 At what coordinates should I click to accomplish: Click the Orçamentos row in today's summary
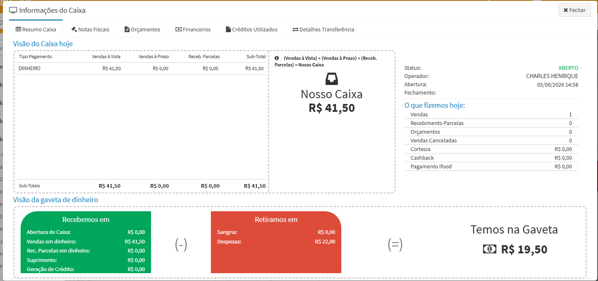491,132
